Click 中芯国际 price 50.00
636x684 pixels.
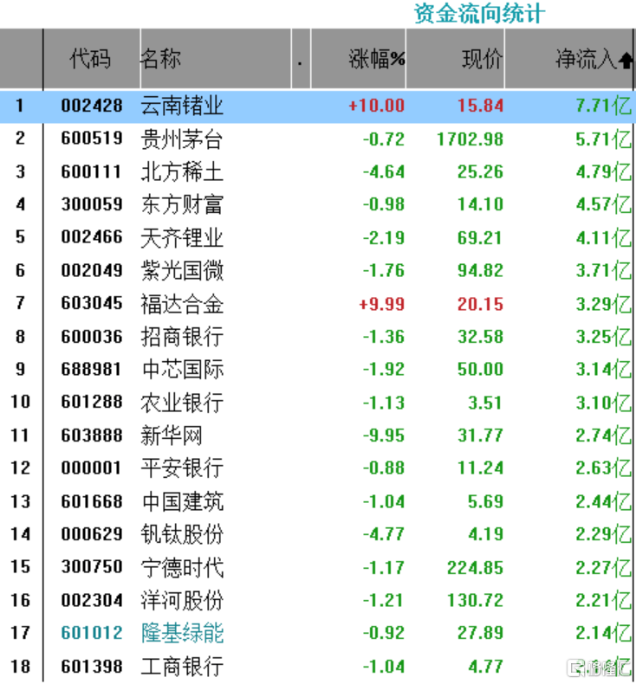click(x=480, y=369)
